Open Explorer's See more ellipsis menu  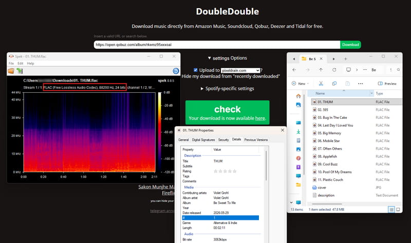tap(361, 84)
